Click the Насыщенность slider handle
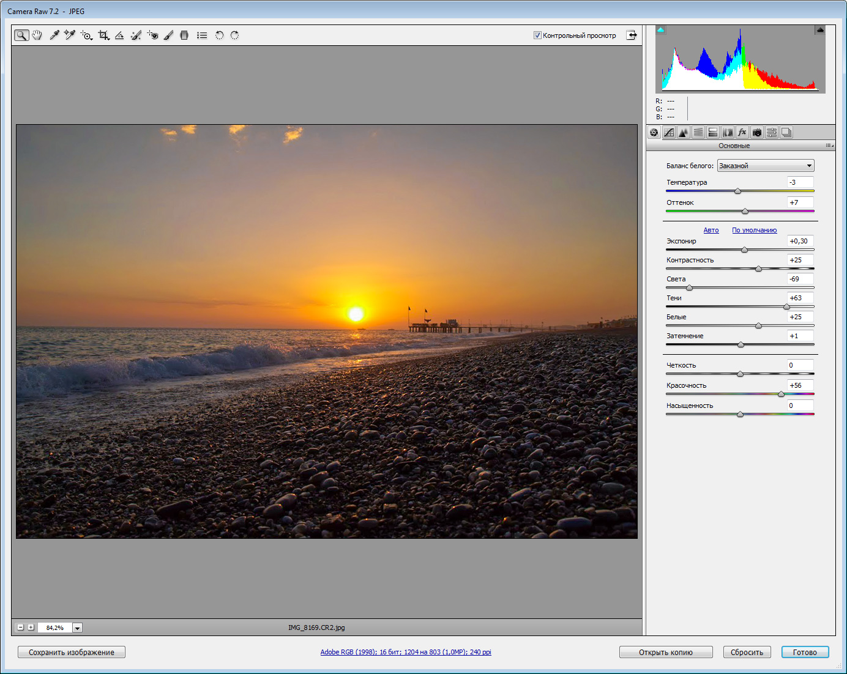The image size is (847, 674). (740, 414)
